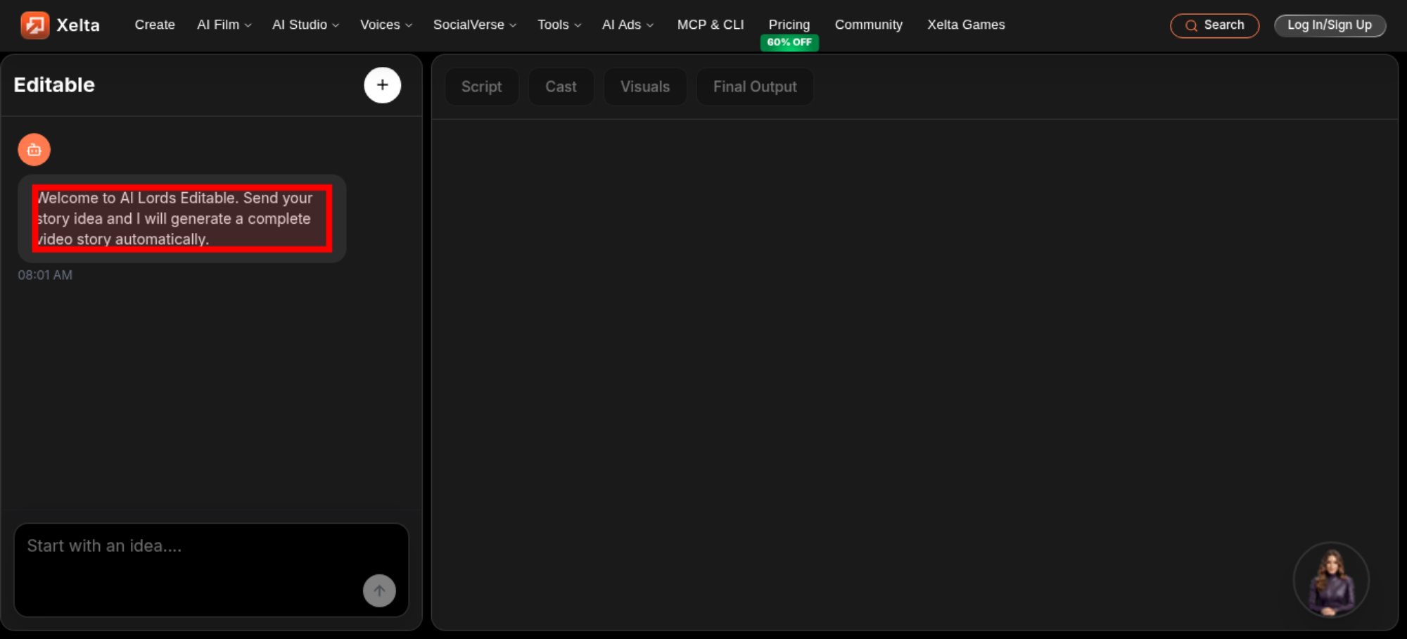
Task: Click the Xelta brand name
Action: [x=78, y=25]
